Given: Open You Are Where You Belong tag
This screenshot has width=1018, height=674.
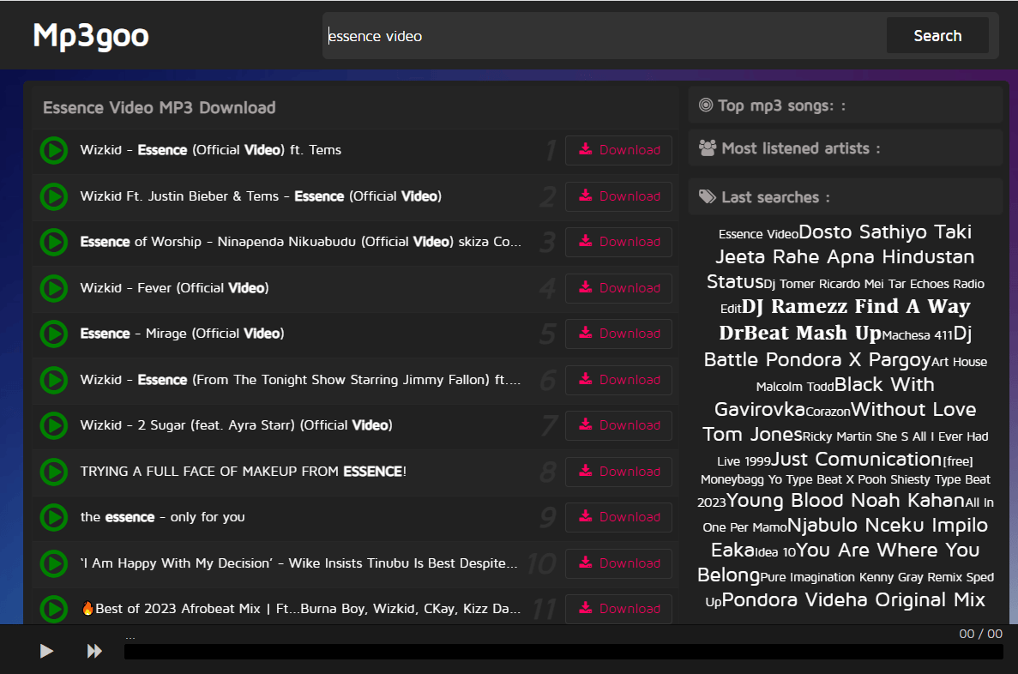Looking at the screenshot, I should (x=838, y=563).
